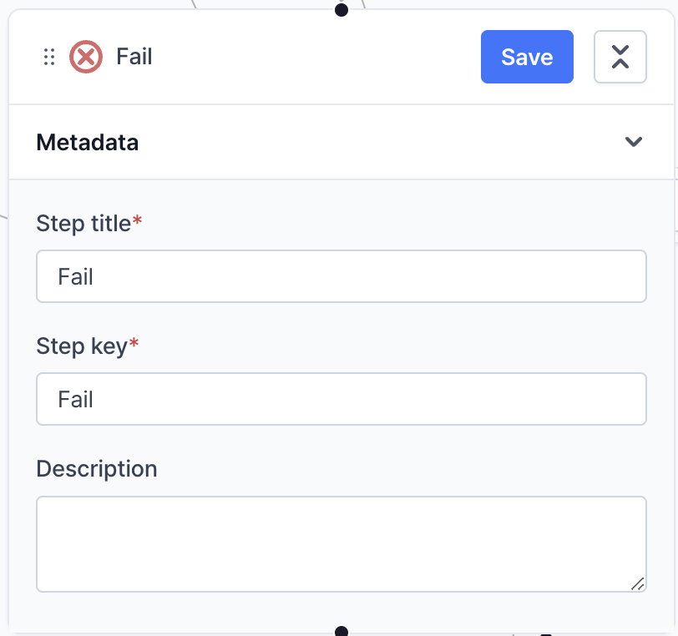Collapse Metadata using the down chevron
The width and height of the screenshot is (678, 636).
[634, 142]
